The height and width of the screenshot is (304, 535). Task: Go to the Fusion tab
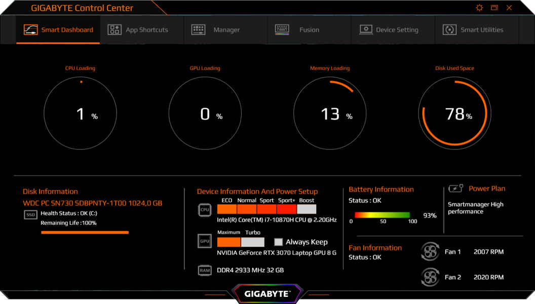tap(309, 30)
